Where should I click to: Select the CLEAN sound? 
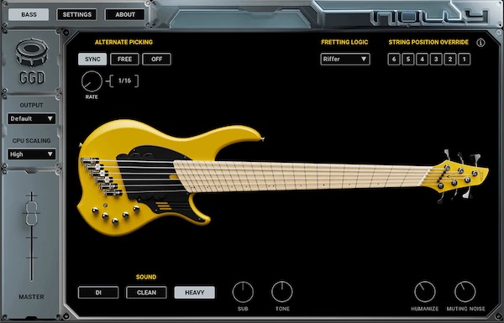146,293
